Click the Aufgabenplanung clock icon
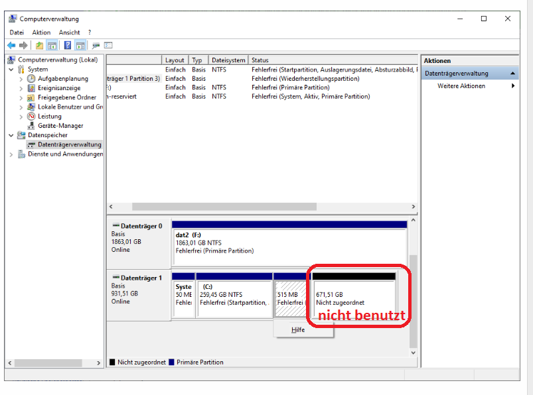533x395 pixels. pos(31,79)
